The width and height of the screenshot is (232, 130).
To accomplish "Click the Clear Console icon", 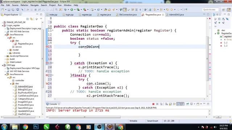I will click(166, 104).
